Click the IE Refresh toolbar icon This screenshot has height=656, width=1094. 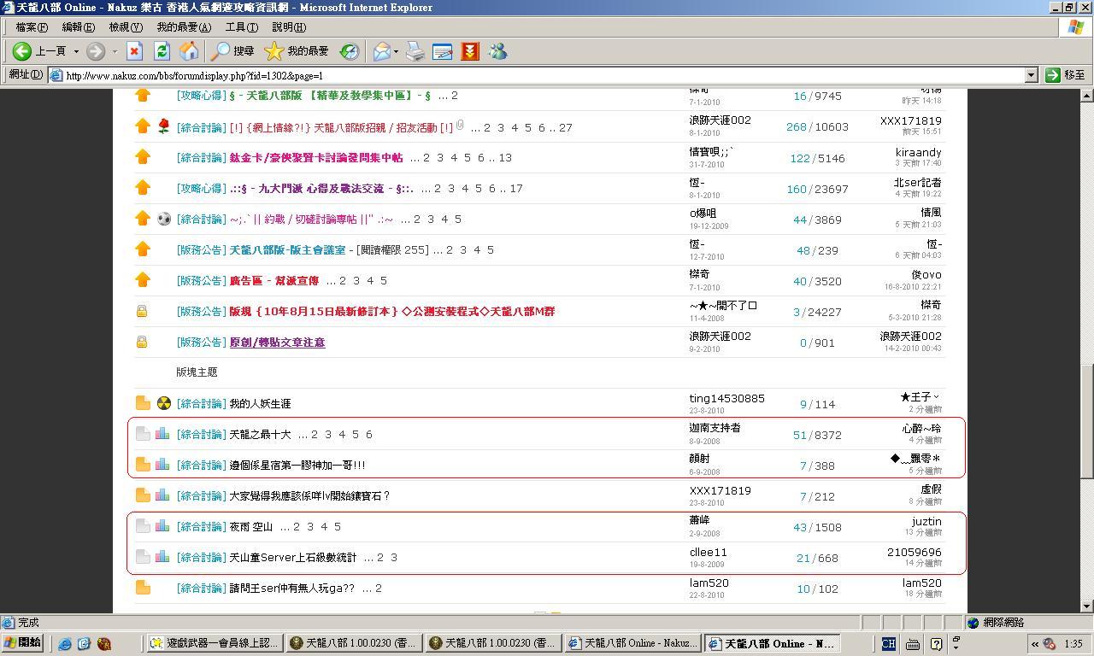pyautogui.click(x=162, y=51)
